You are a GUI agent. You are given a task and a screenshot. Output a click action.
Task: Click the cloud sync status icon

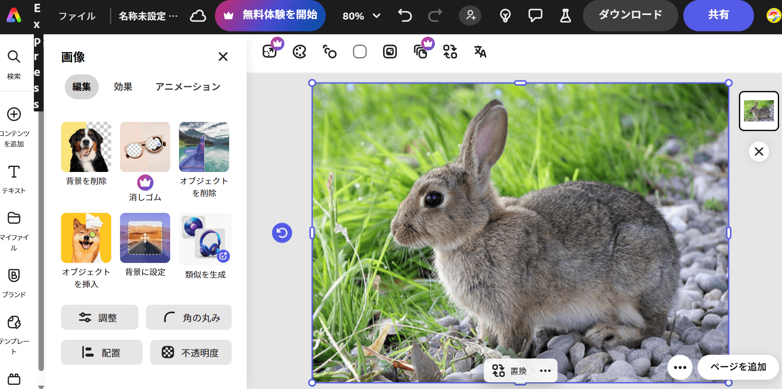198,16
